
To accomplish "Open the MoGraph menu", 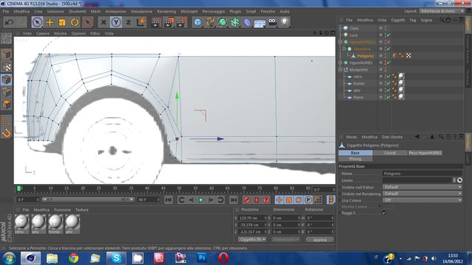I will [189, 12].
